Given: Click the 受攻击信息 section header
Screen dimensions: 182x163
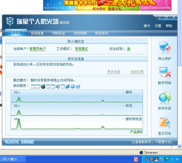Looking at the screenshot, I should point(77,59).
